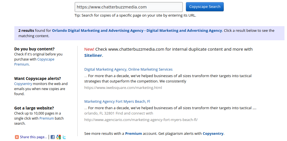Click the Premium batch search link
The image size is (287, 141).
click(x=47, y=118)
